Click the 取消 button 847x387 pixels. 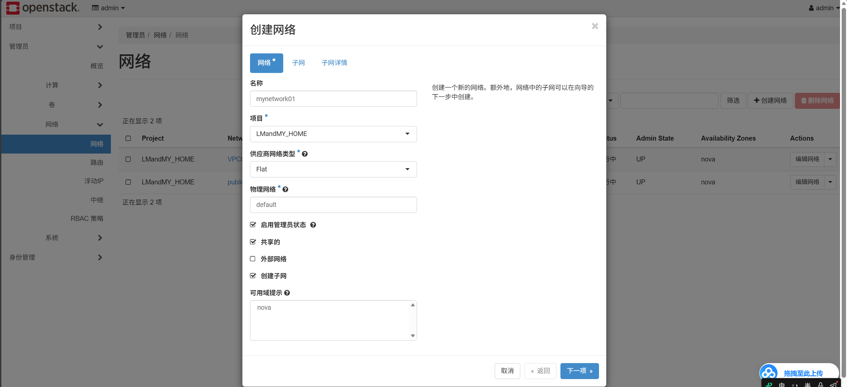[x=507, y=371]
